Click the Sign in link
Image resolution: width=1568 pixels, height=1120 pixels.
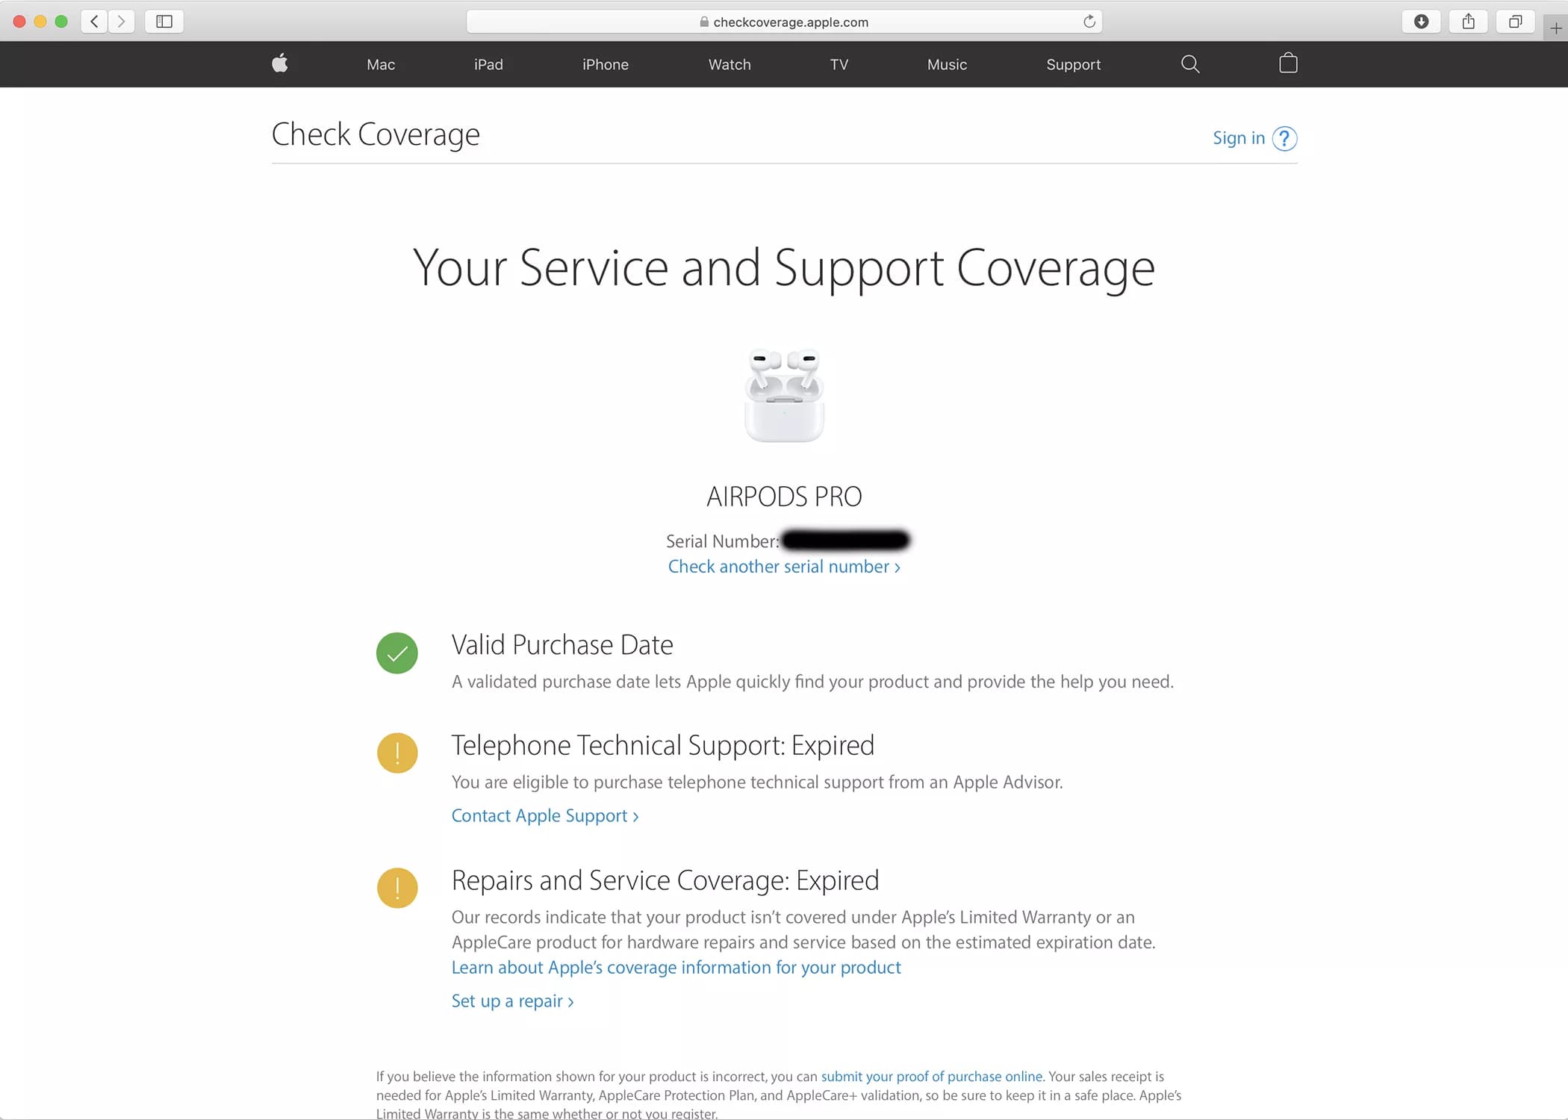tap(1239, 138)
